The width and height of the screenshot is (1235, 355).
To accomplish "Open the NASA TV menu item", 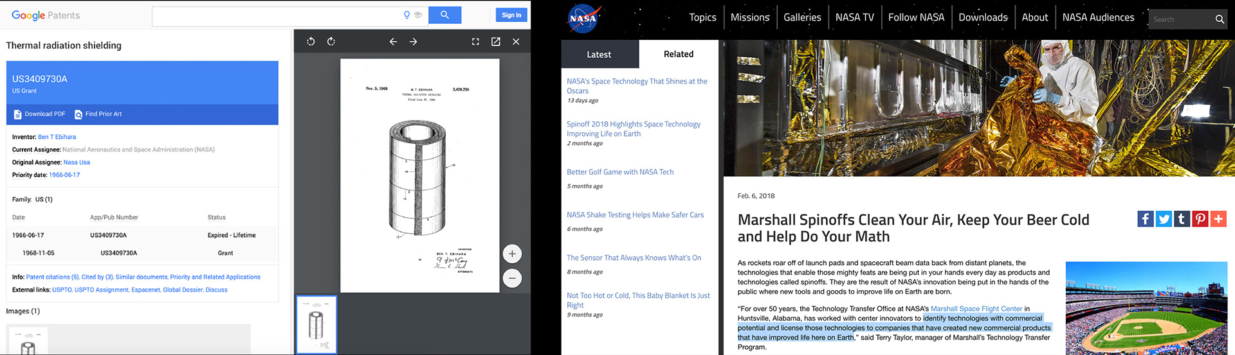I will tap(854, 17).
